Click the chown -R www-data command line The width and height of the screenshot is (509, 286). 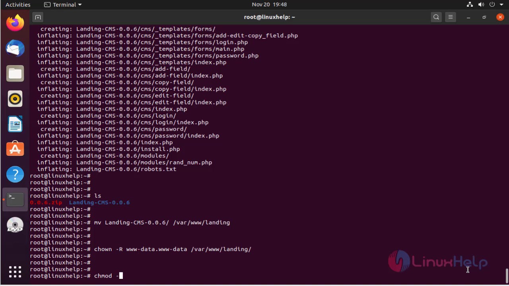pyautogui.click(x=140, y=249)
